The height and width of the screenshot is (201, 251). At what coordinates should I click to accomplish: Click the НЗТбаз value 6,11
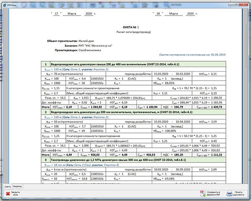point(214,74)
